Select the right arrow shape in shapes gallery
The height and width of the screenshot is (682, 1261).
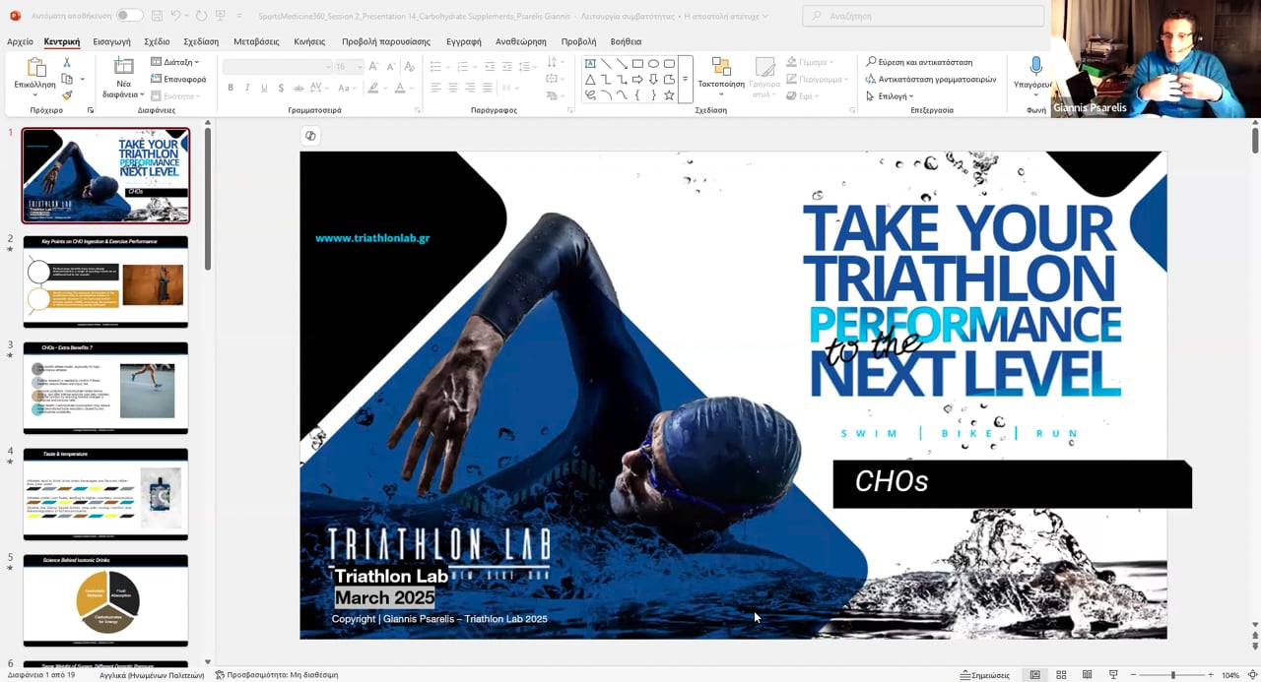tap(637, 80)
